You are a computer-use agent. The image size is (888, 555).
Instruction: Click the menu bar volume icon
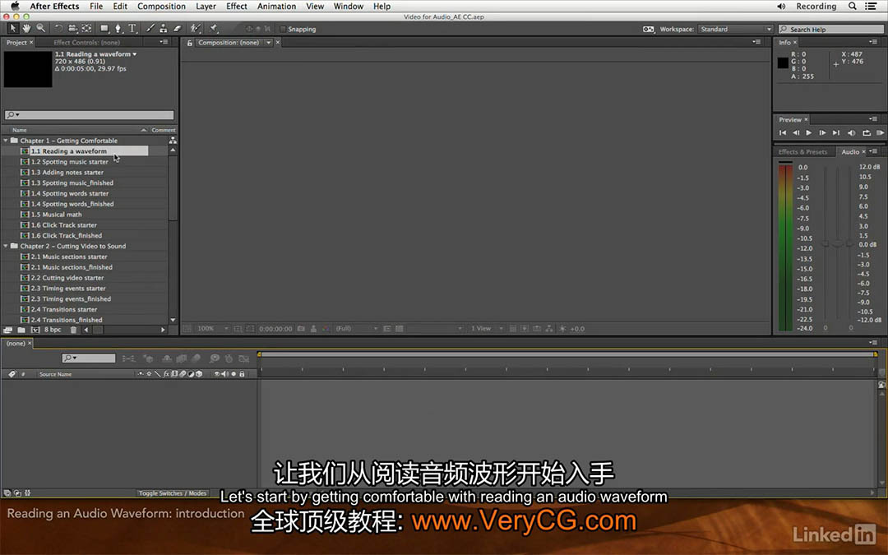click(782, 7)
